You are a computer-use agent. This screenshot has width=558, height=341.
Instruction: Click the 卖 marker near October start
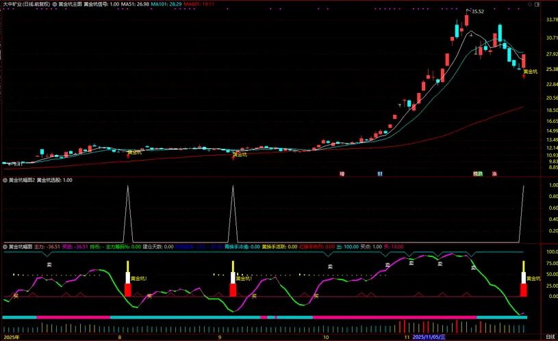330,266
